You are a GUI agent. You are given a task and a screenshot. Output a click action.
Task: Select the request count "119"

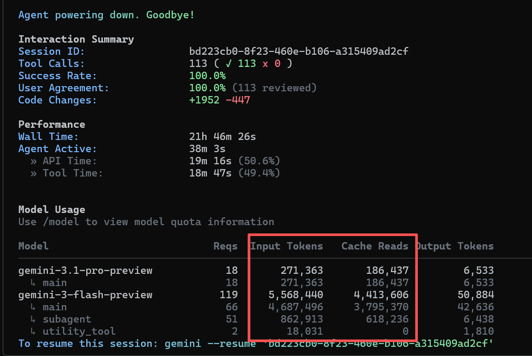click(x=229, y=295)
